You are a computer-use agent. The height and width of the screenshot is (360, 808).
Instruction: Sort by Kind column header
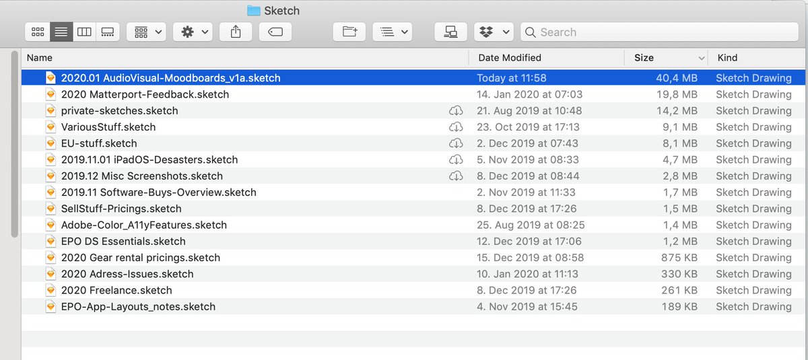[728, 58]
